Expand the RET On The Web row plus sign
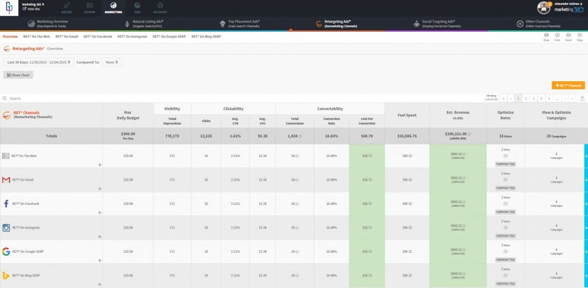 pos(100,165)
